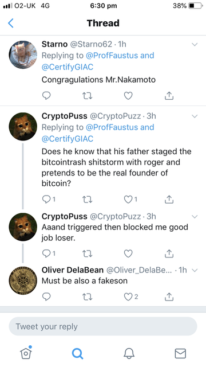Reply to Starno's Congragulations tweet
The height and width of the screenshot is (367, 206).
click(x=46, y=95)
